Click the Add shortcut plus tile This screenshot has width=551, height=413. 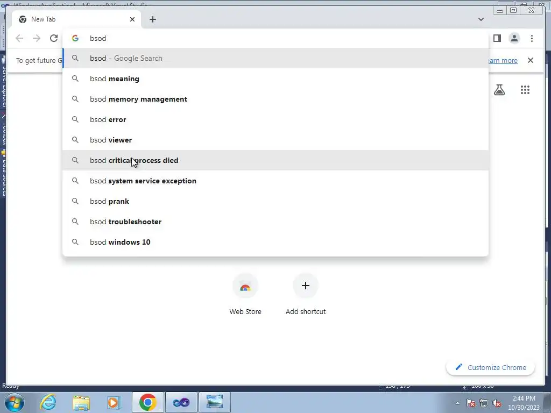click(306, 295)
